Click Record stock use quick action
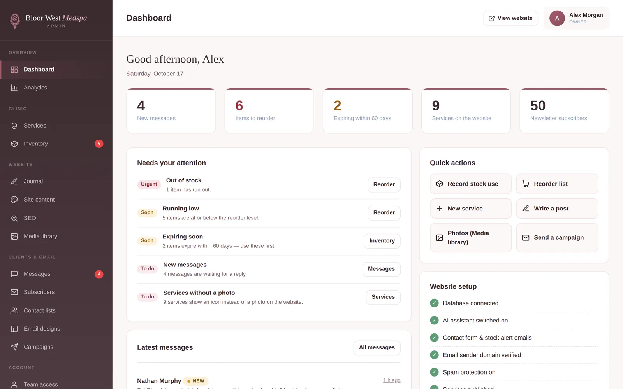623x389 pixels. tap(471, 184)
